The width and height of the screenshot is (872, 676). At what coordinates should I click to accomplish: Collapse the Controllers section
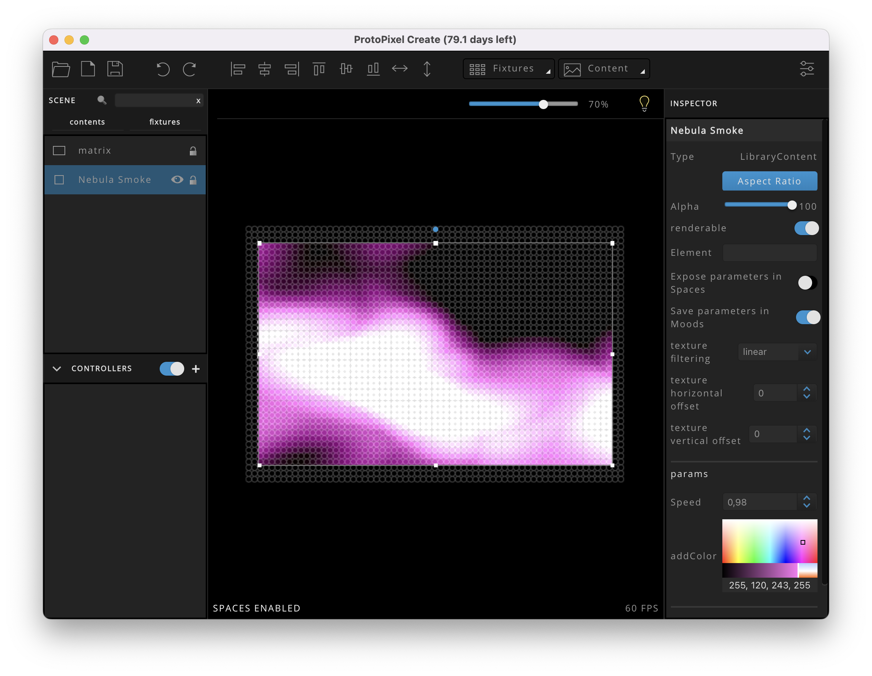pos(57,369)
